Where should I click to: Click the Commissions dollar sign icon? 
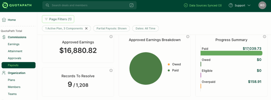pos(4,37)
